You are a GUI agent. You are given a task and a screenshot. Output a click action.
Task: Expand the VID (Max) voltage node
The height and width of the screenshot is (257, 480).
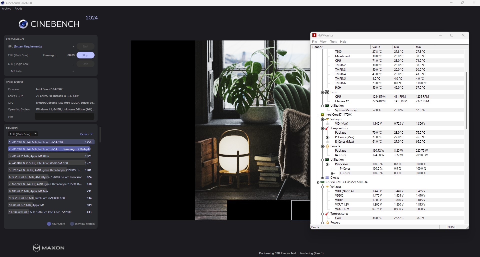tap(327, 124)
